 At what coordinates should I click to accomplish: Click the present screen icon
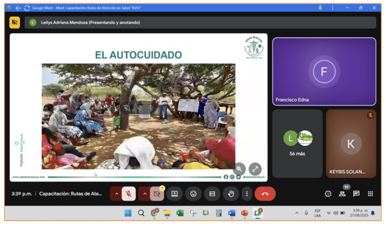174,194
